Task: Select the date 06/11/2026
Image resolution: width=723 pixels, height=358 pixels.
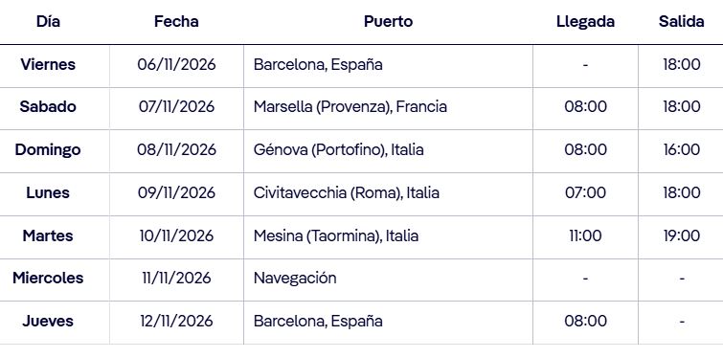Action: [x=176, y=64]
